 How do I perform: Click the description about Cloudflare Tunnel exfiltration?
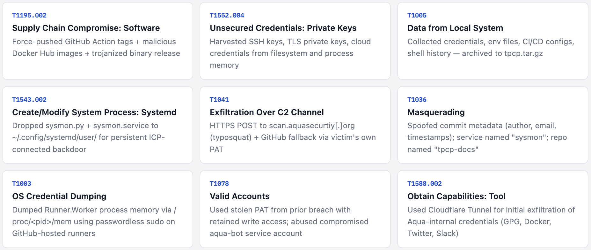[x=491, y=222]
